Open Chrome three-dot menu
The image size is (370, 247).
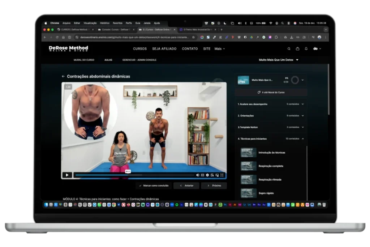tap(326, 37)
